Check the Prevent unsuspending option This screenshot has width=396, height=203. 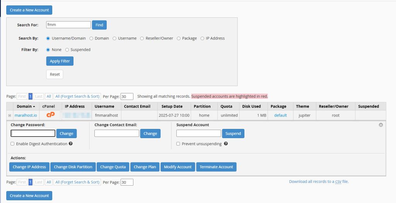[x=178, y=144]
